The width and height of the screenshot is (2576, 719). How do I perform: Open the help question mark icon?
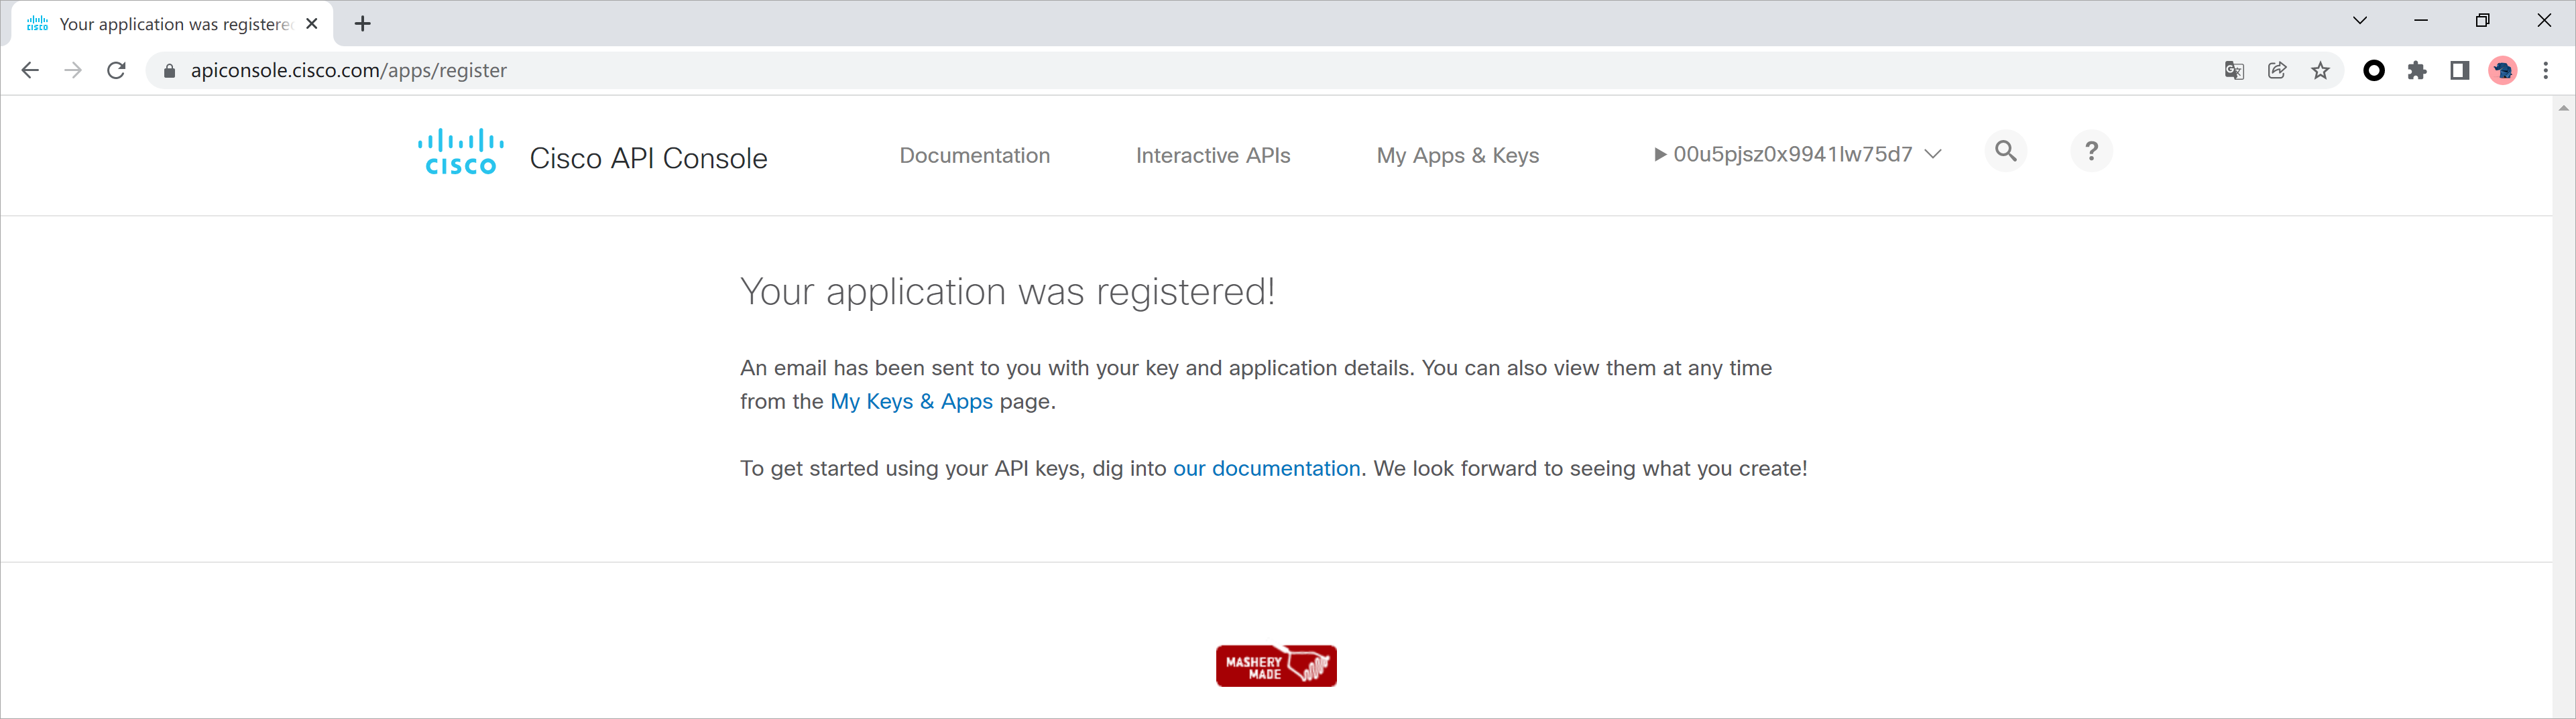2090,151
